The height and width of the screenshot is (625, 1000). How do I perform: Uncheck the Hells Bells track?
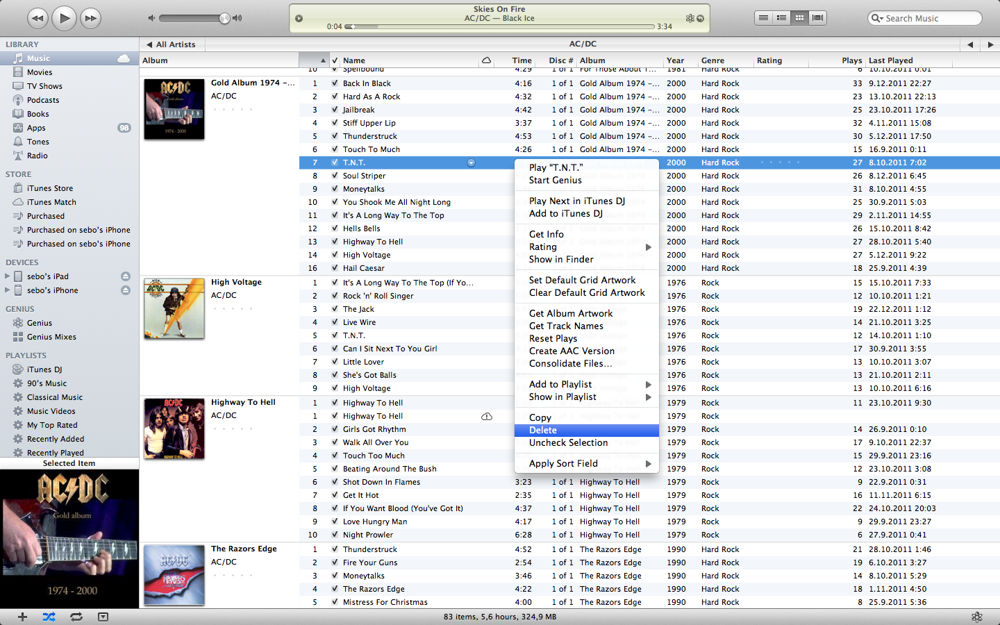click(x=335, y=228)
